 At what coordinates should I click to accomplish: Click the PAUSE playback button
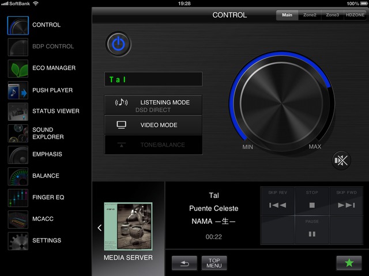pyautogui.click(x=312, y=230)
